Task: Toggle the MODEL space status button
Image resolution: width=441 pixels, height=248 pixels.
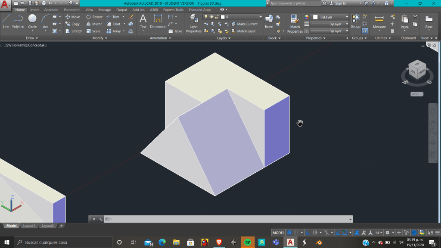Action: (x=278, y=232)
